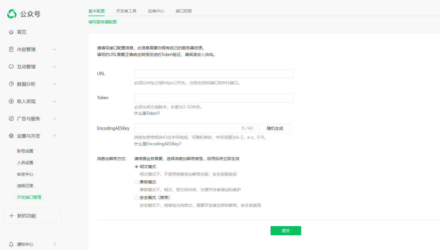Click the home icon beside 首页
The height and width of the screenshot is (250, 440).
coord(11,32)
